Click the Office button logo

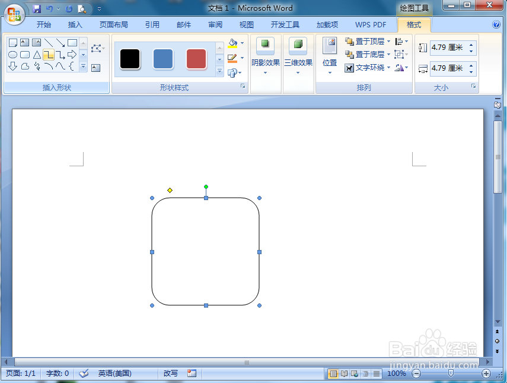(x=14, y=14)
